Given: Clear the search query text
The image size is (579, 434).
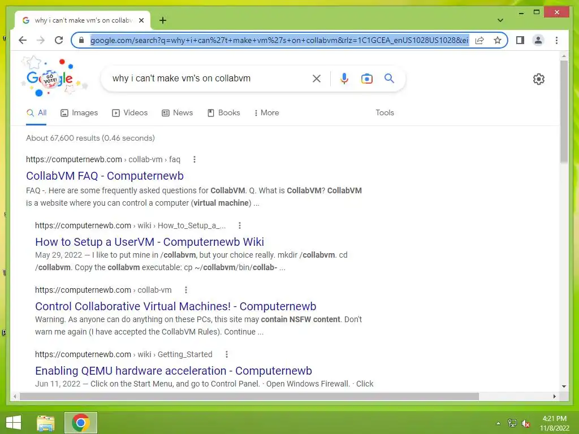Looking at the screenshot, I should (317, 78).
